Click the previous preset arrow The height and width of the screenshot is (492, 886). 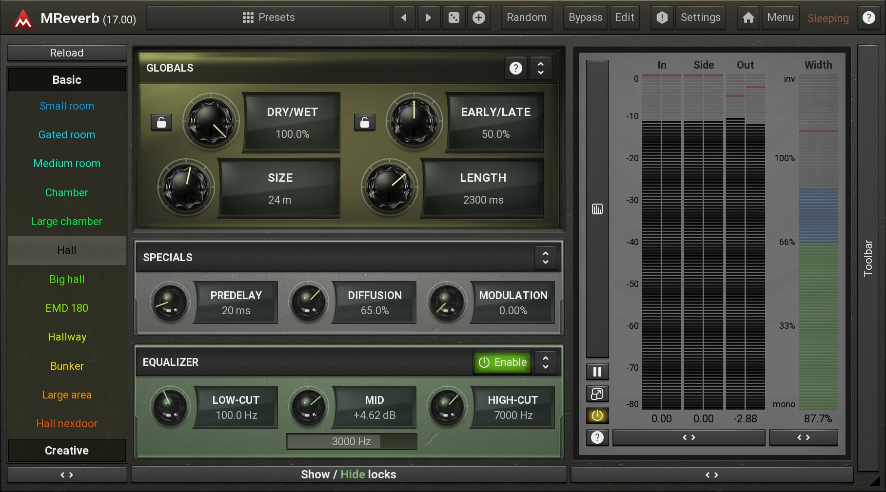point(404,18)
